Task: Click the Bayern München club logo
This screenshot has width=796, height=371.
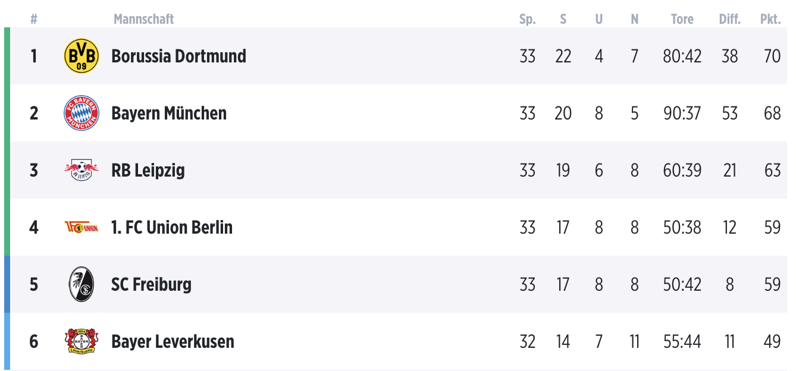Action: [x=82, y=113]
